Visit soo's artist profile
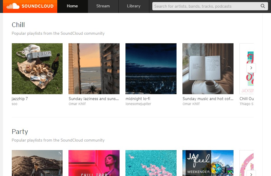This screenshot has height=176, width=271. [x=14, y=104]
